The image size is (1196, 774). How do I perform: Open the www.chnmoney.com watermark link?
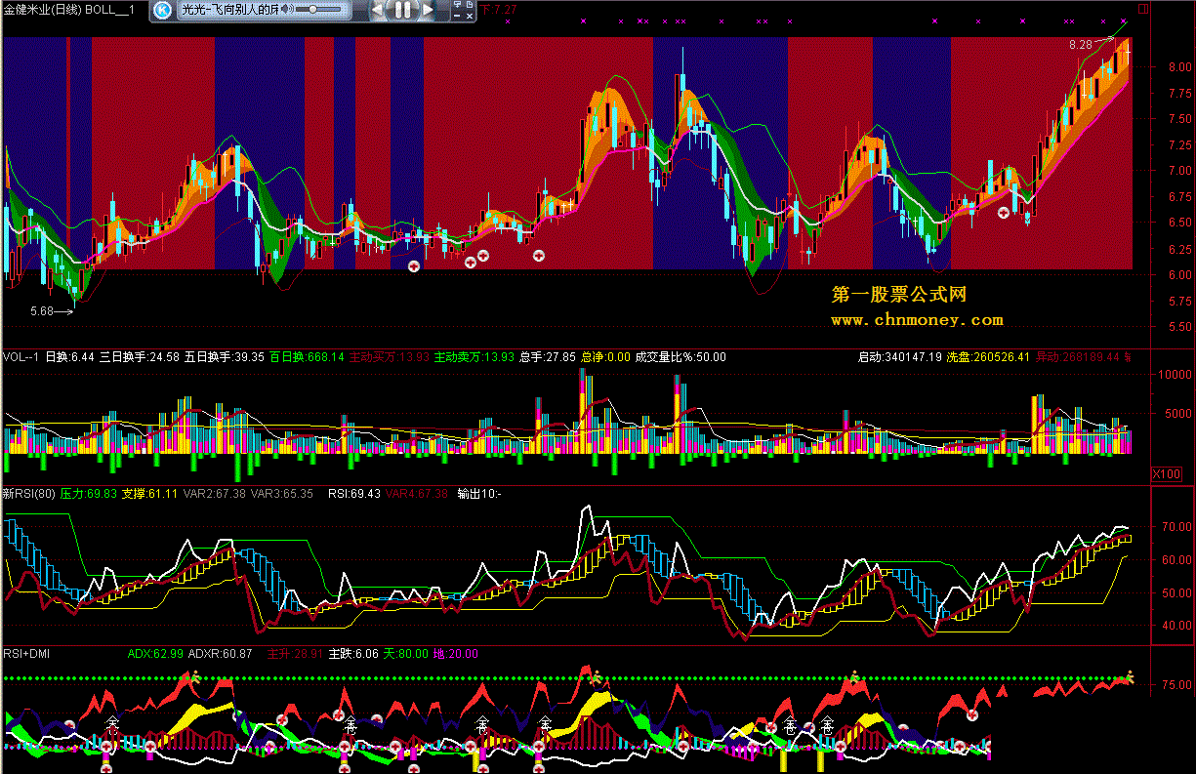(x=917, y=320)
